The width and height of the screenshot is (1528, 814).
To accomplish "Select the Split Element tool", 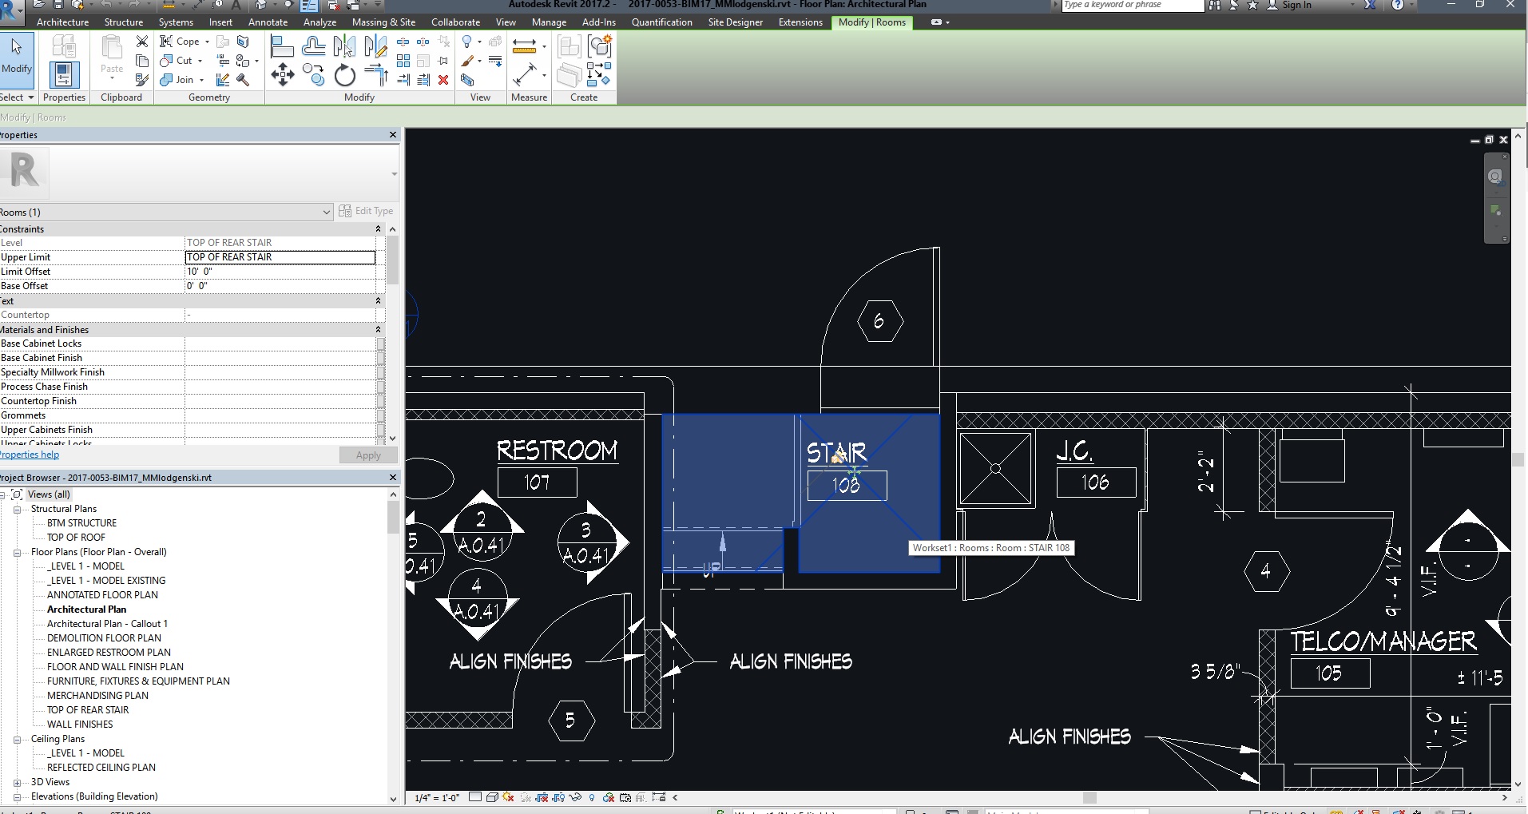I will click(403, 42).
